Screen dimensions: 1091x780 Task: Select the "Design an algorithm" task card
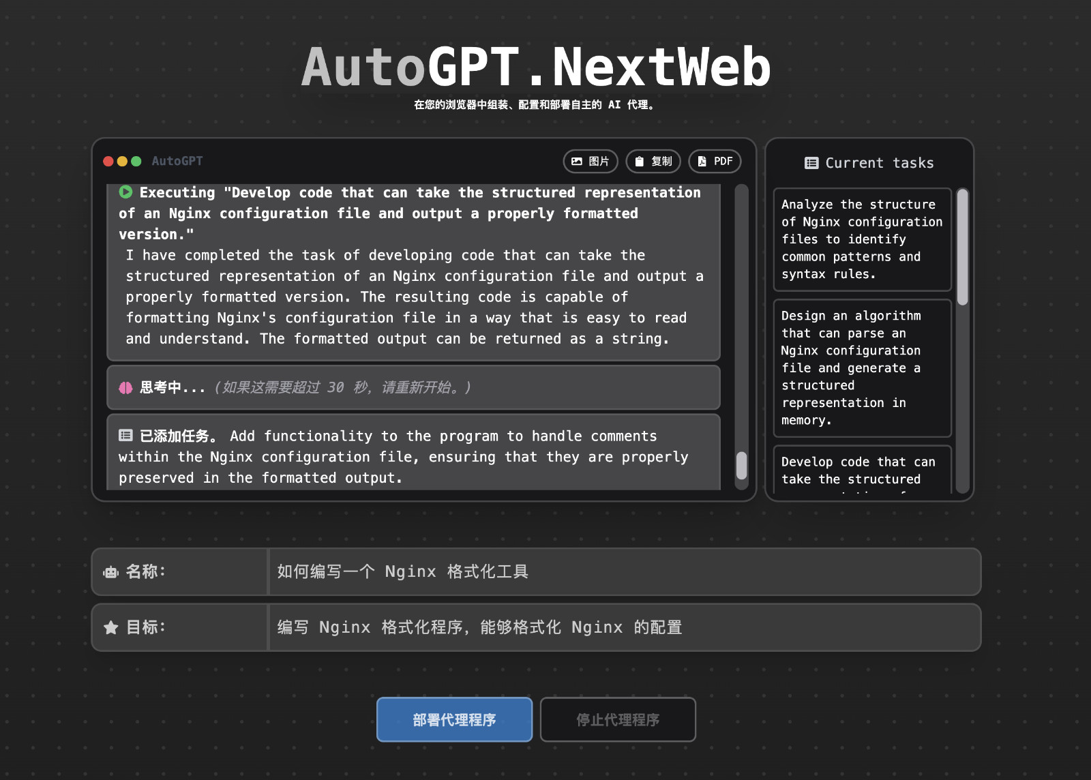863,368
